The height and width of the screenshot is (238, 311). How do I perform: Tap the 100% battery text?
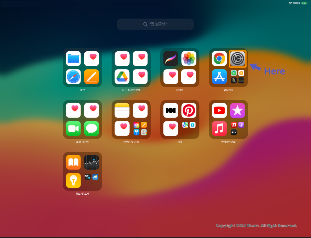coord(297,3)
